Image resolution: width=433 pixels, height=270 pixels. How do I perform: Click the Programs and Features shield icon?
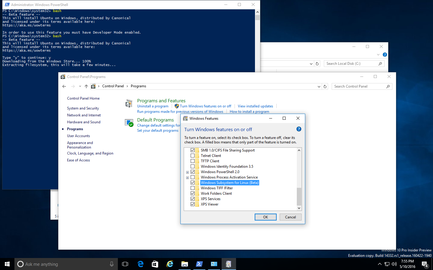129,103
